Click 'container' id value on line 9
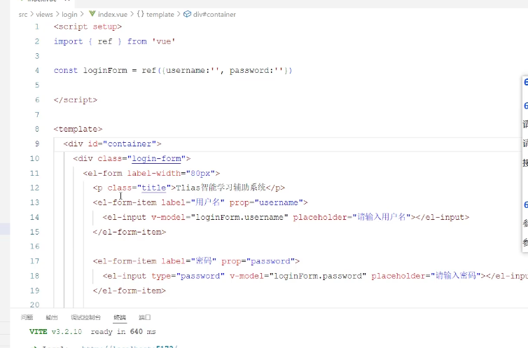 click(130, 144)
